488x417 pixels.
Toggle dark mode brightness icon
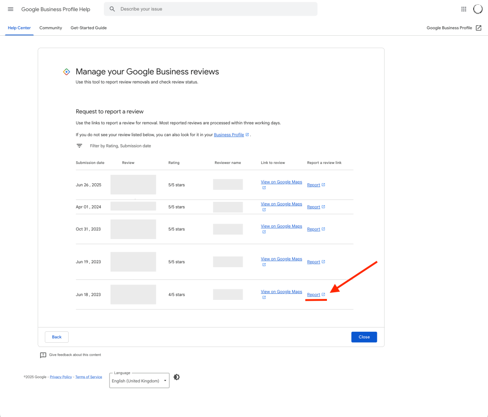coord(177,377)
